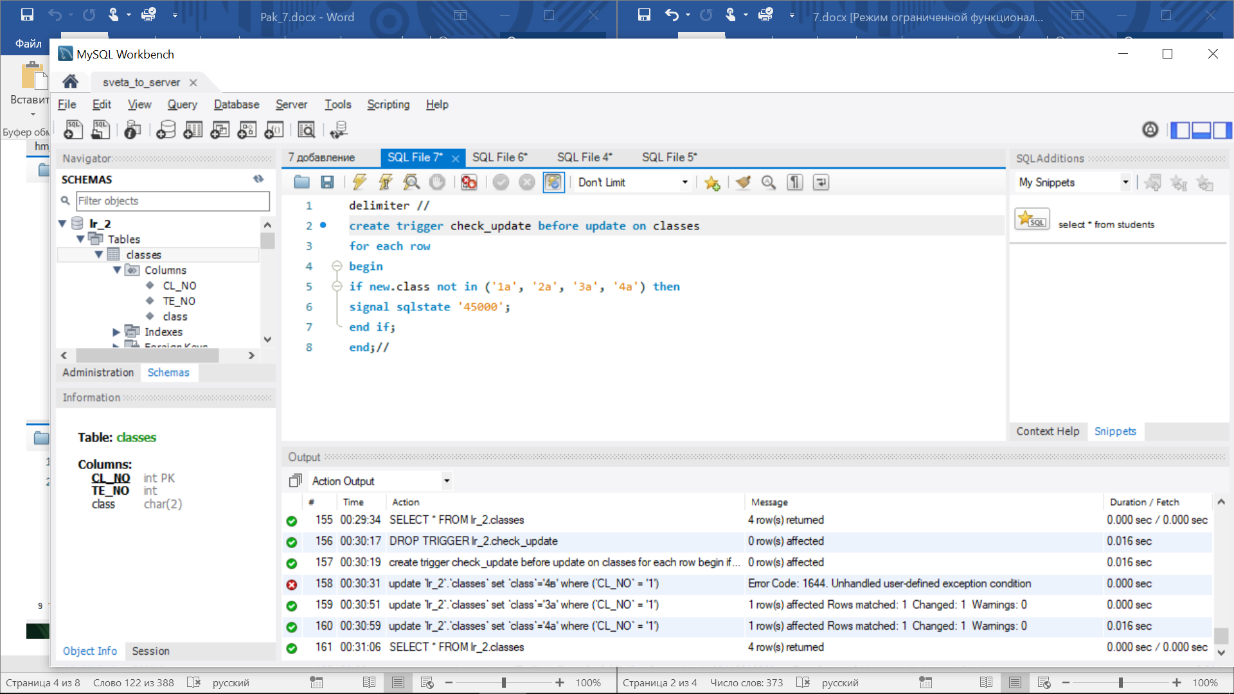Commit the transaction checkmark icon
This screenshot has height=694, width=1234.
(x=501, y=182)
